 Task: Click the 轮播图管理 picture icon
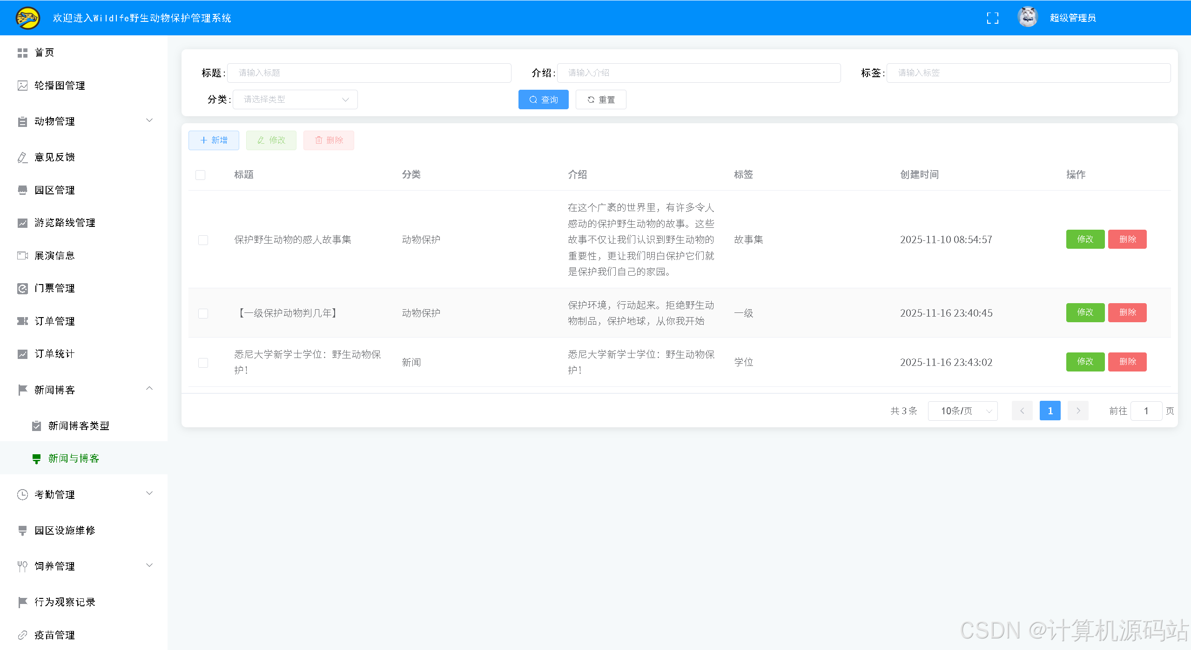click(x=22, y=86)
